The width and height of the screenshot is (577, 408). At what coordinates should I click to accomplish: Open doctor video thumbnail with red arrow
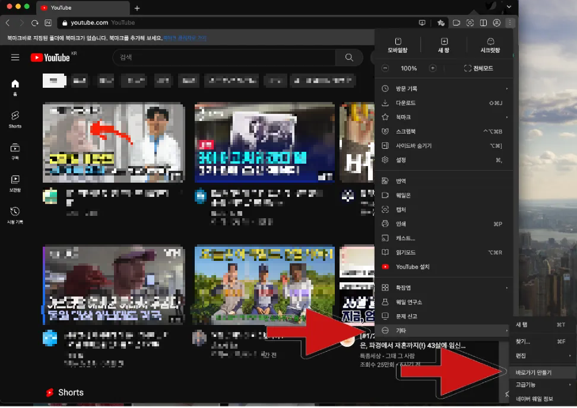pos(114,142)
